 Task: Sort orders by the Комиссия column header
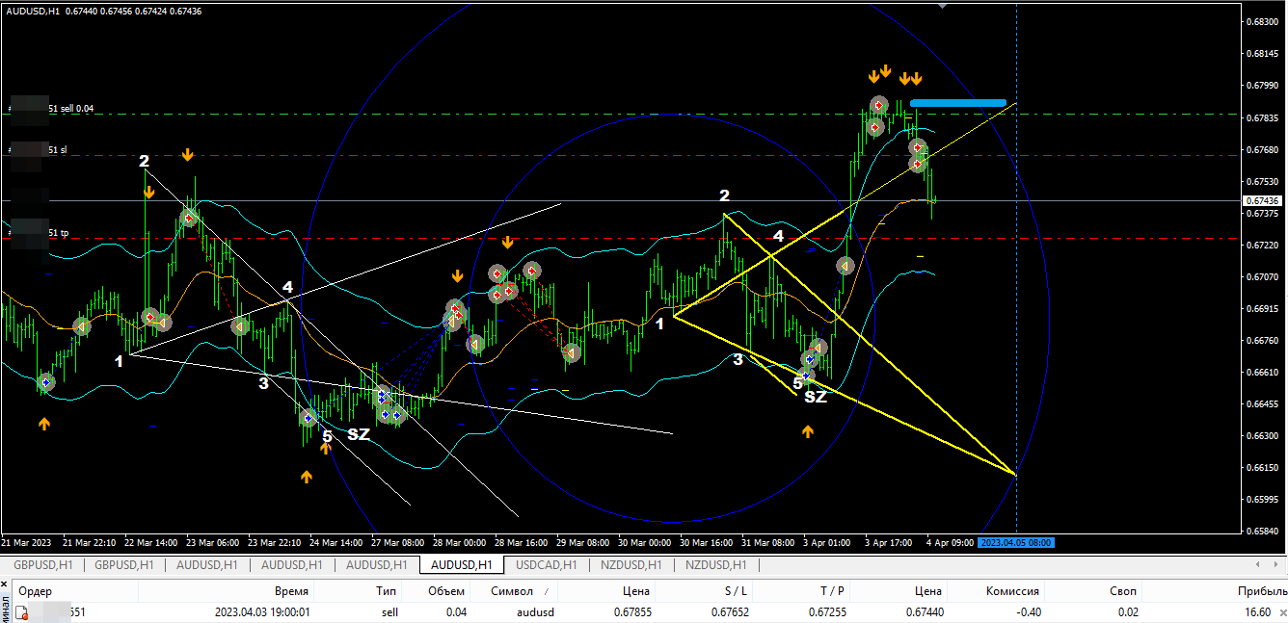[x=1012, y=590]
